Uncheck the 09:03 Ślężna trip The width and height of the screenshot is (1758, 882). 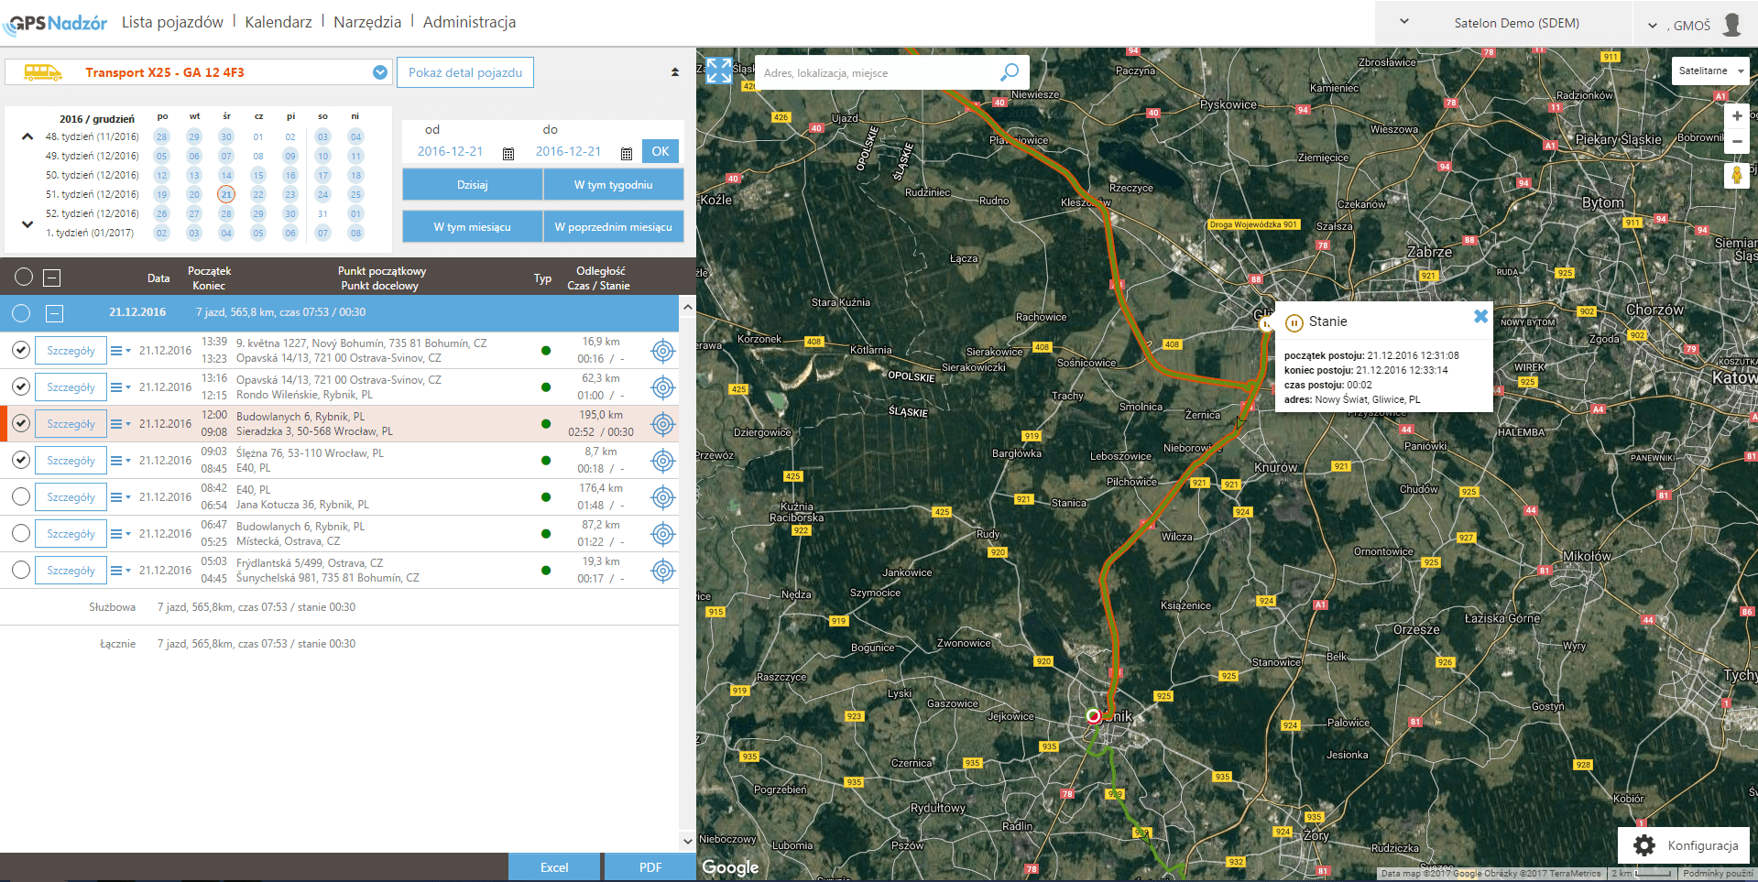pos(21,460)
